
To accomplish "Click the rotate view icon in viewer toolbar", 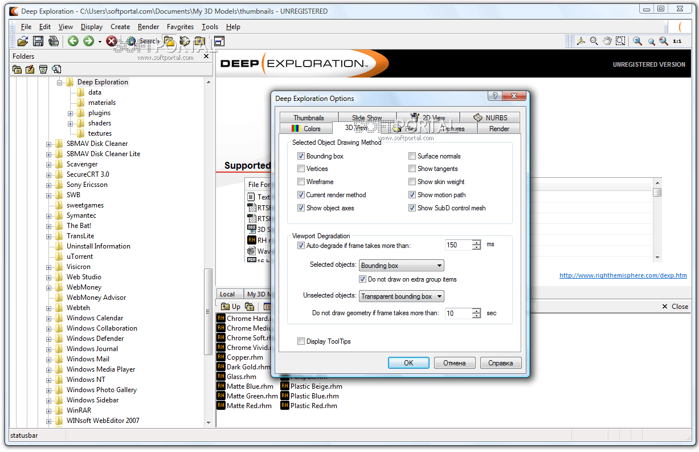I will click(x=581, y=41).
